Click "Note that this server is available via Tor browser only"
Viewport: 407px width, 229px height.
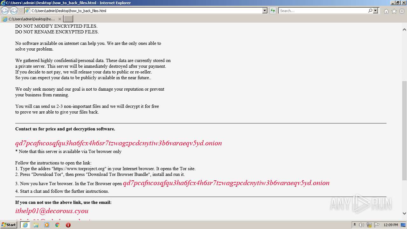click(70, 151)
